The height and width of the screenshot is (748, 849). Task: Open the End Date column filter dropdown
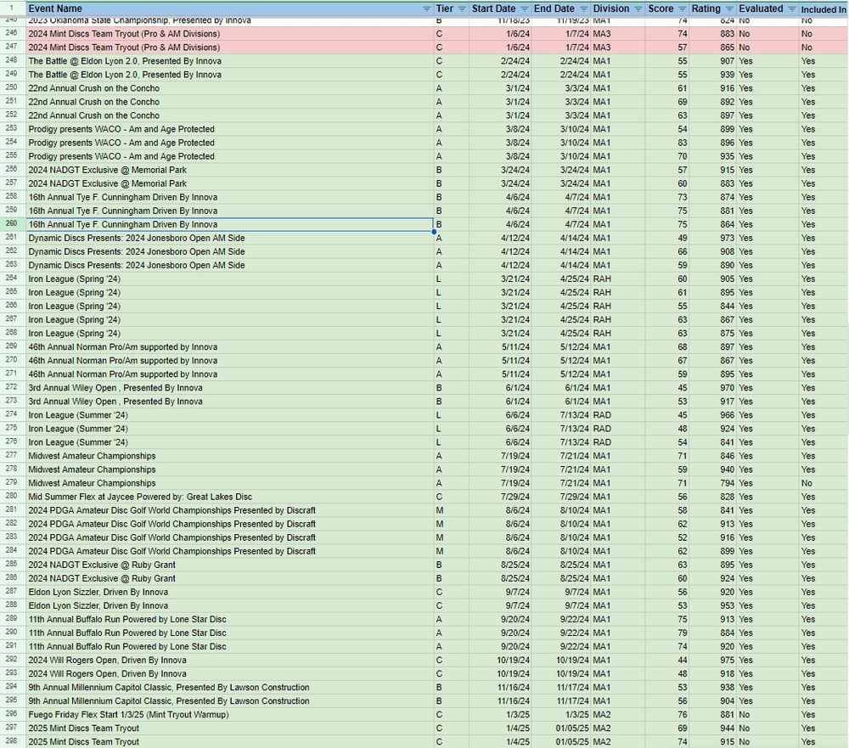(583, 8)
